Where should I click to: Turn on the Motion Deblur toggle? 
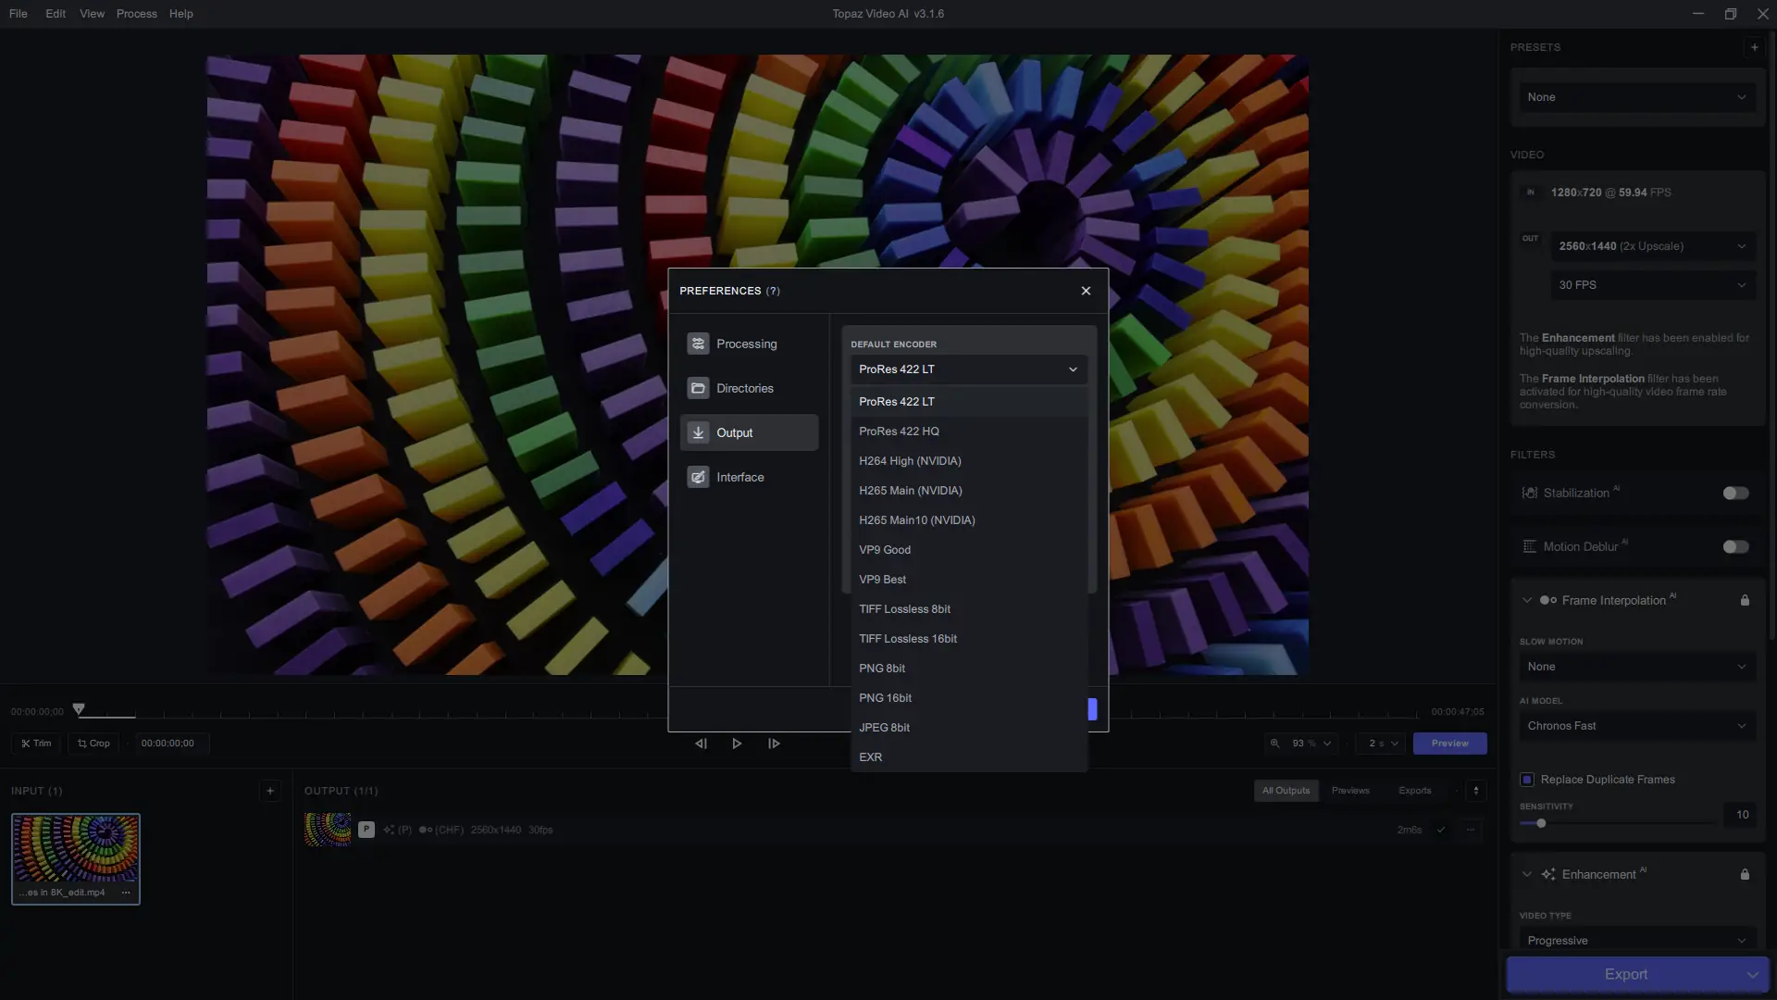pos(1735,546)
